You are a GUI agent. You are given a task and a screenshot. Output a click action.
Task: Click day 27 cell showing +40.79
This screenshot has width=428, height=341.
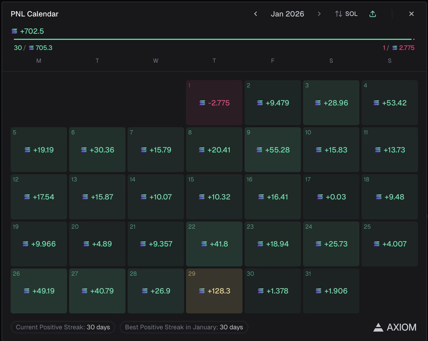(97, 291)
